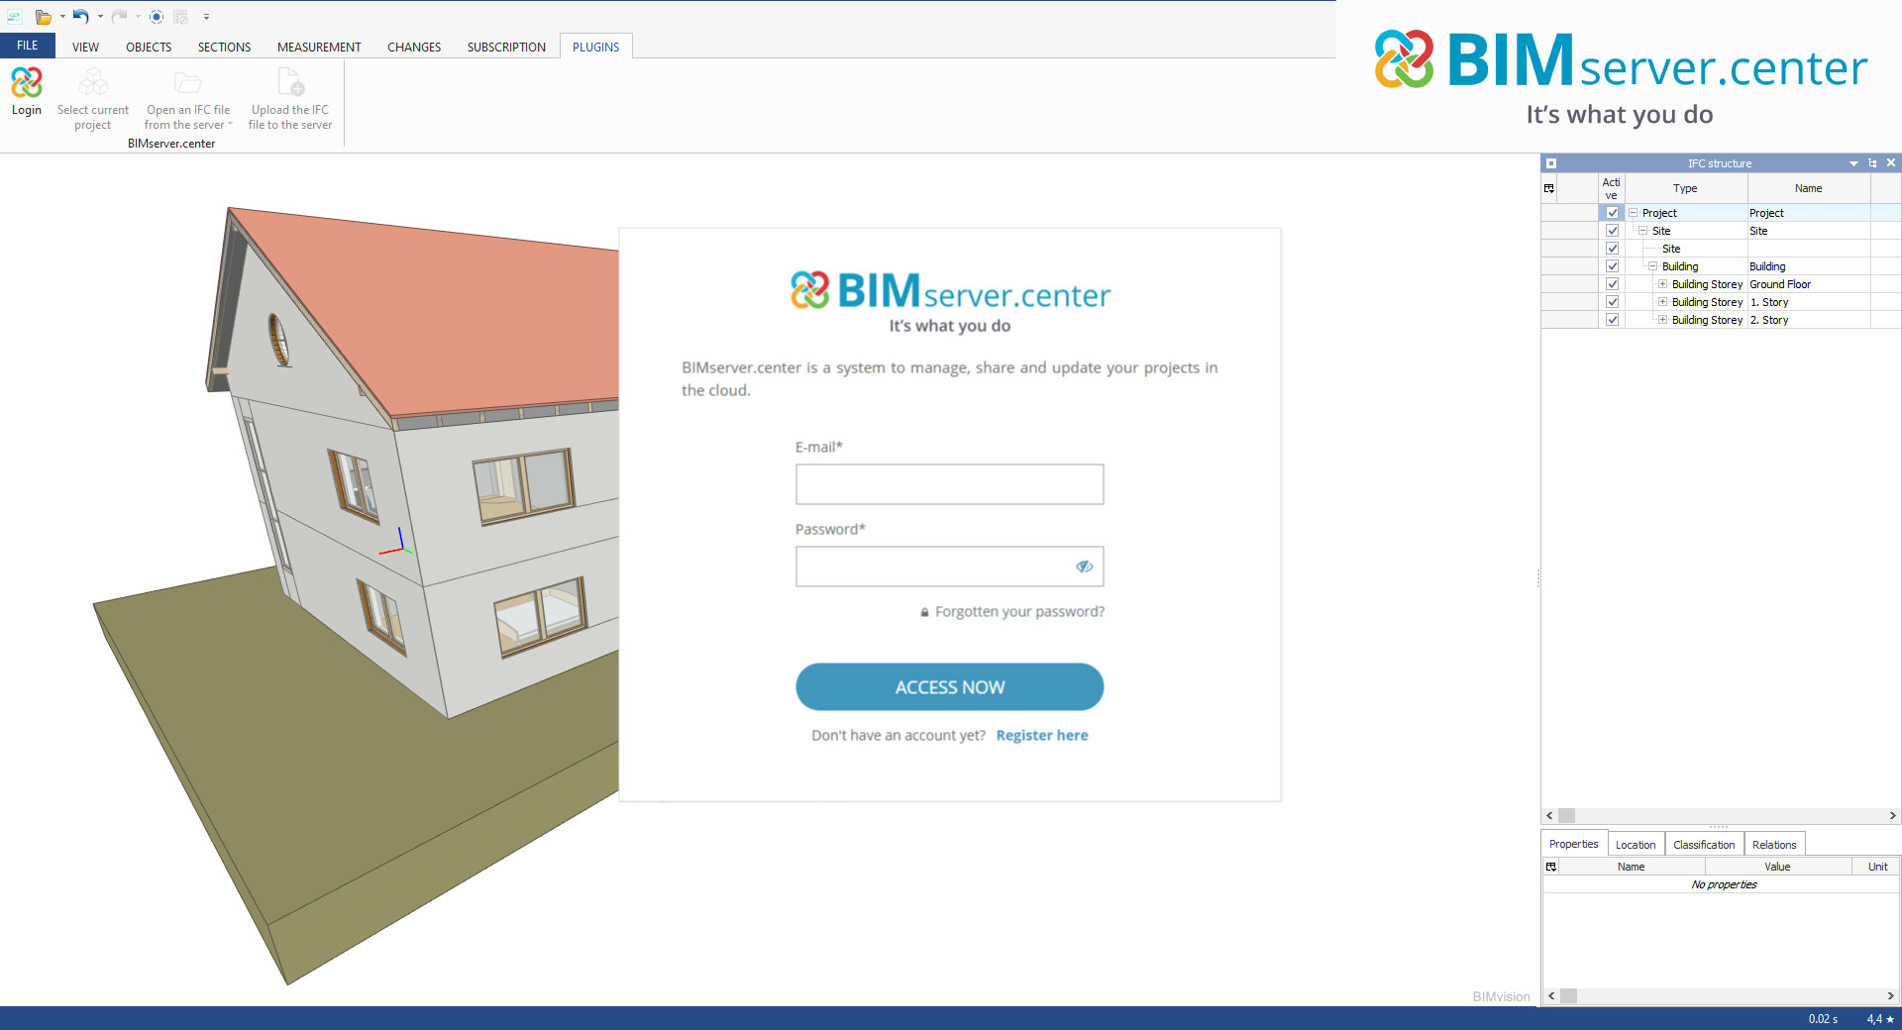Click the Forgotten your password link
Viewport: 1902px width, 1030px height.
click(x=1019, y=612)
